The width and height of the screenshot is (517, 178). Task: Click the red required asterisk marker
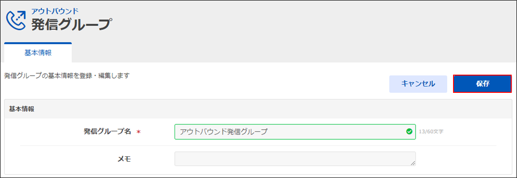139,132
